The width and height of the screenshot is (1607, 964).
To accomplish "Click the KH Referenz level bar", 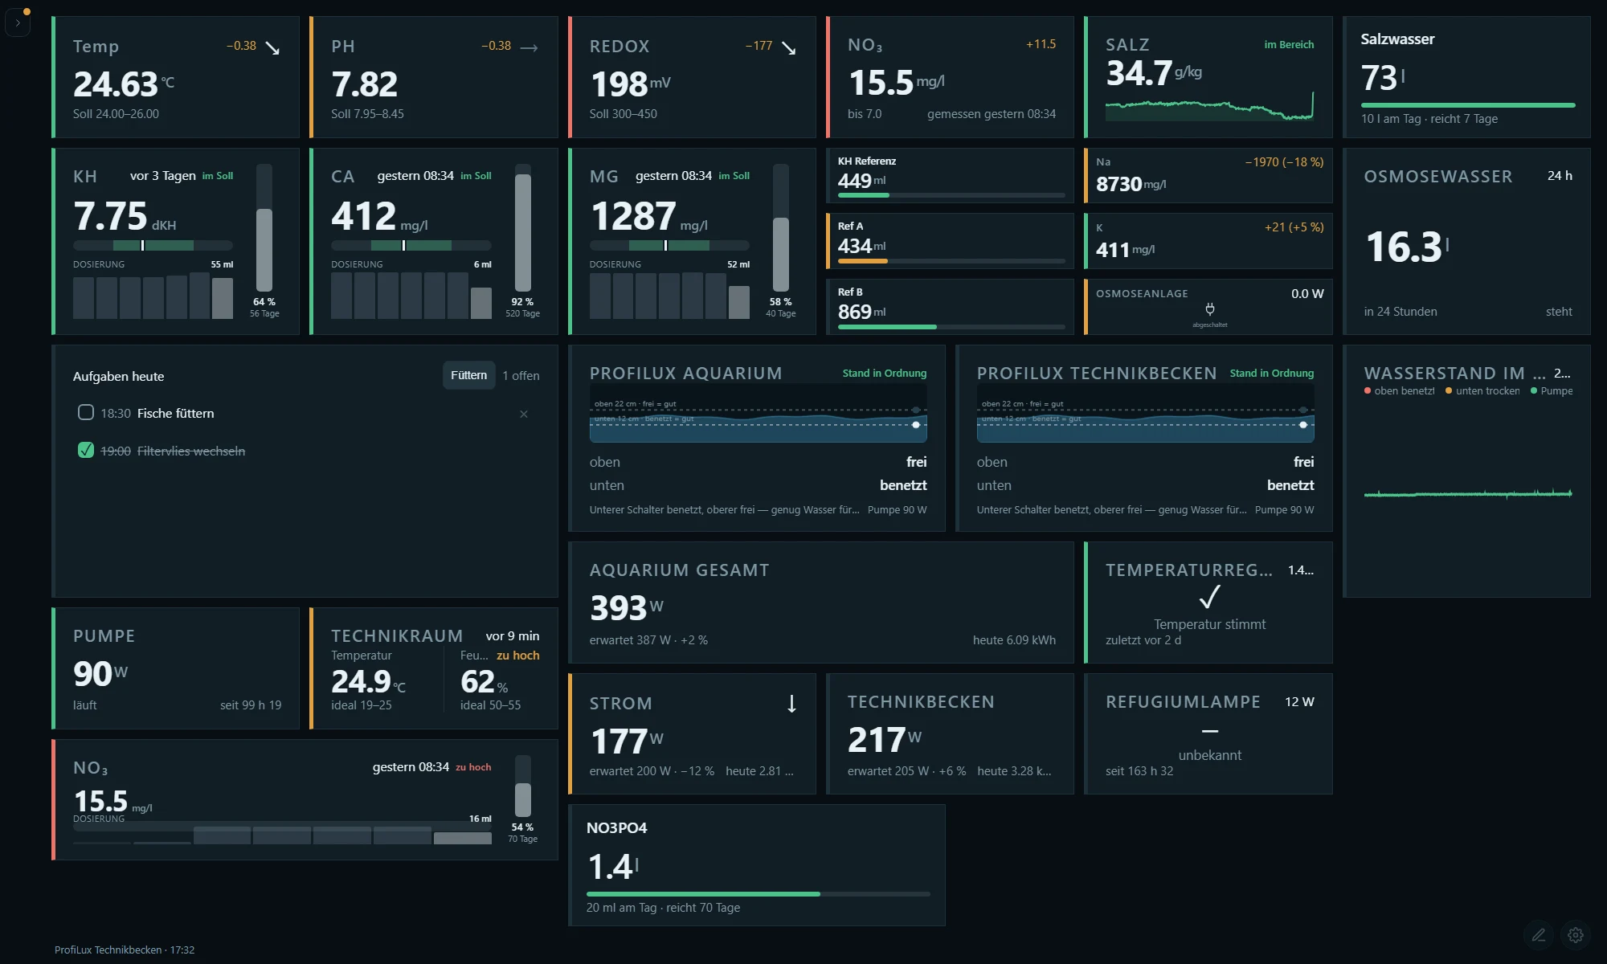I will pyautogui.click(x=951, y=195).
